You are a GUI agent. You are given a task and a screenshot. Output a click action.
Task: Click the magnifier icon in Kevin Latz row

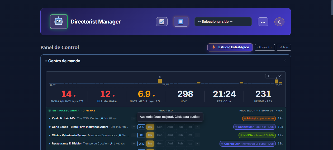point(102,119)
